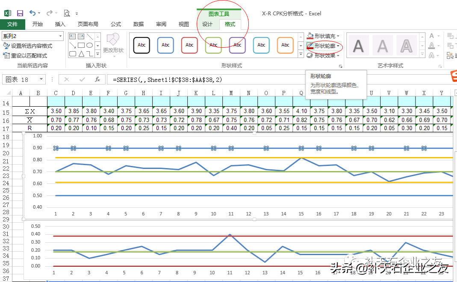The image size is (457, 282).
Task: Open the 形状轮廓 dropdown
Action: tap(338, 46)
